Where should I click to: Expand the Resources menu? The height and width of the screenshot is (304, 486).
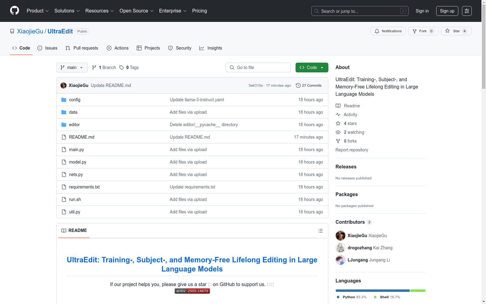(100, 11)
